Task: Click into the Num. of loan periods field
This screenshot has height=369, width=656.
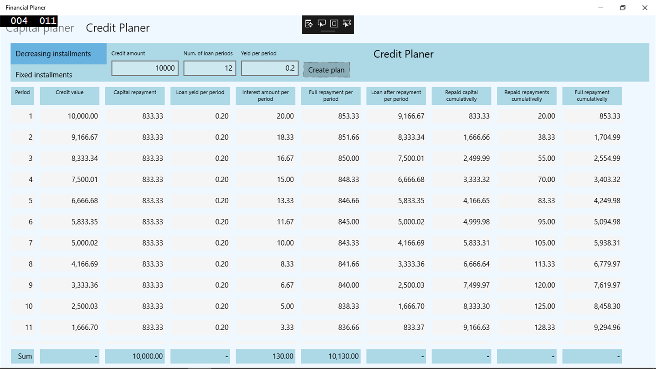Action: pyautogui.click(x=210, y=68)
